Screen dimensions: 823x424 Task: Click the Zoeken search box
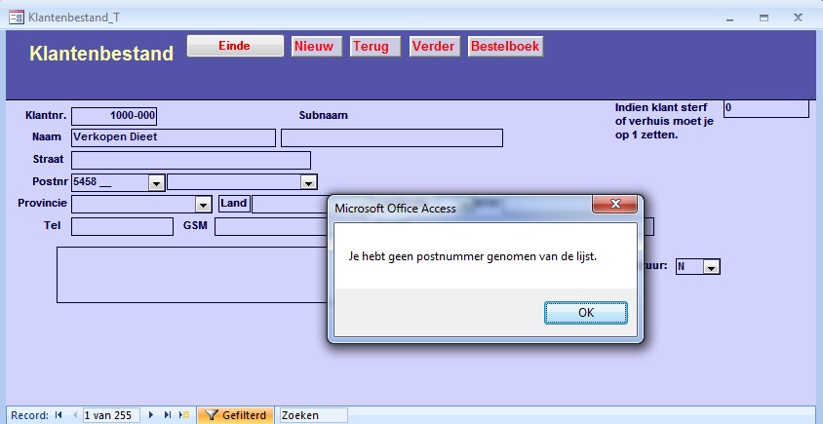[312, 415]
